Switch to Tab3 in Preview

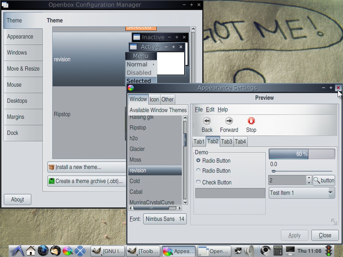(226, 142)
